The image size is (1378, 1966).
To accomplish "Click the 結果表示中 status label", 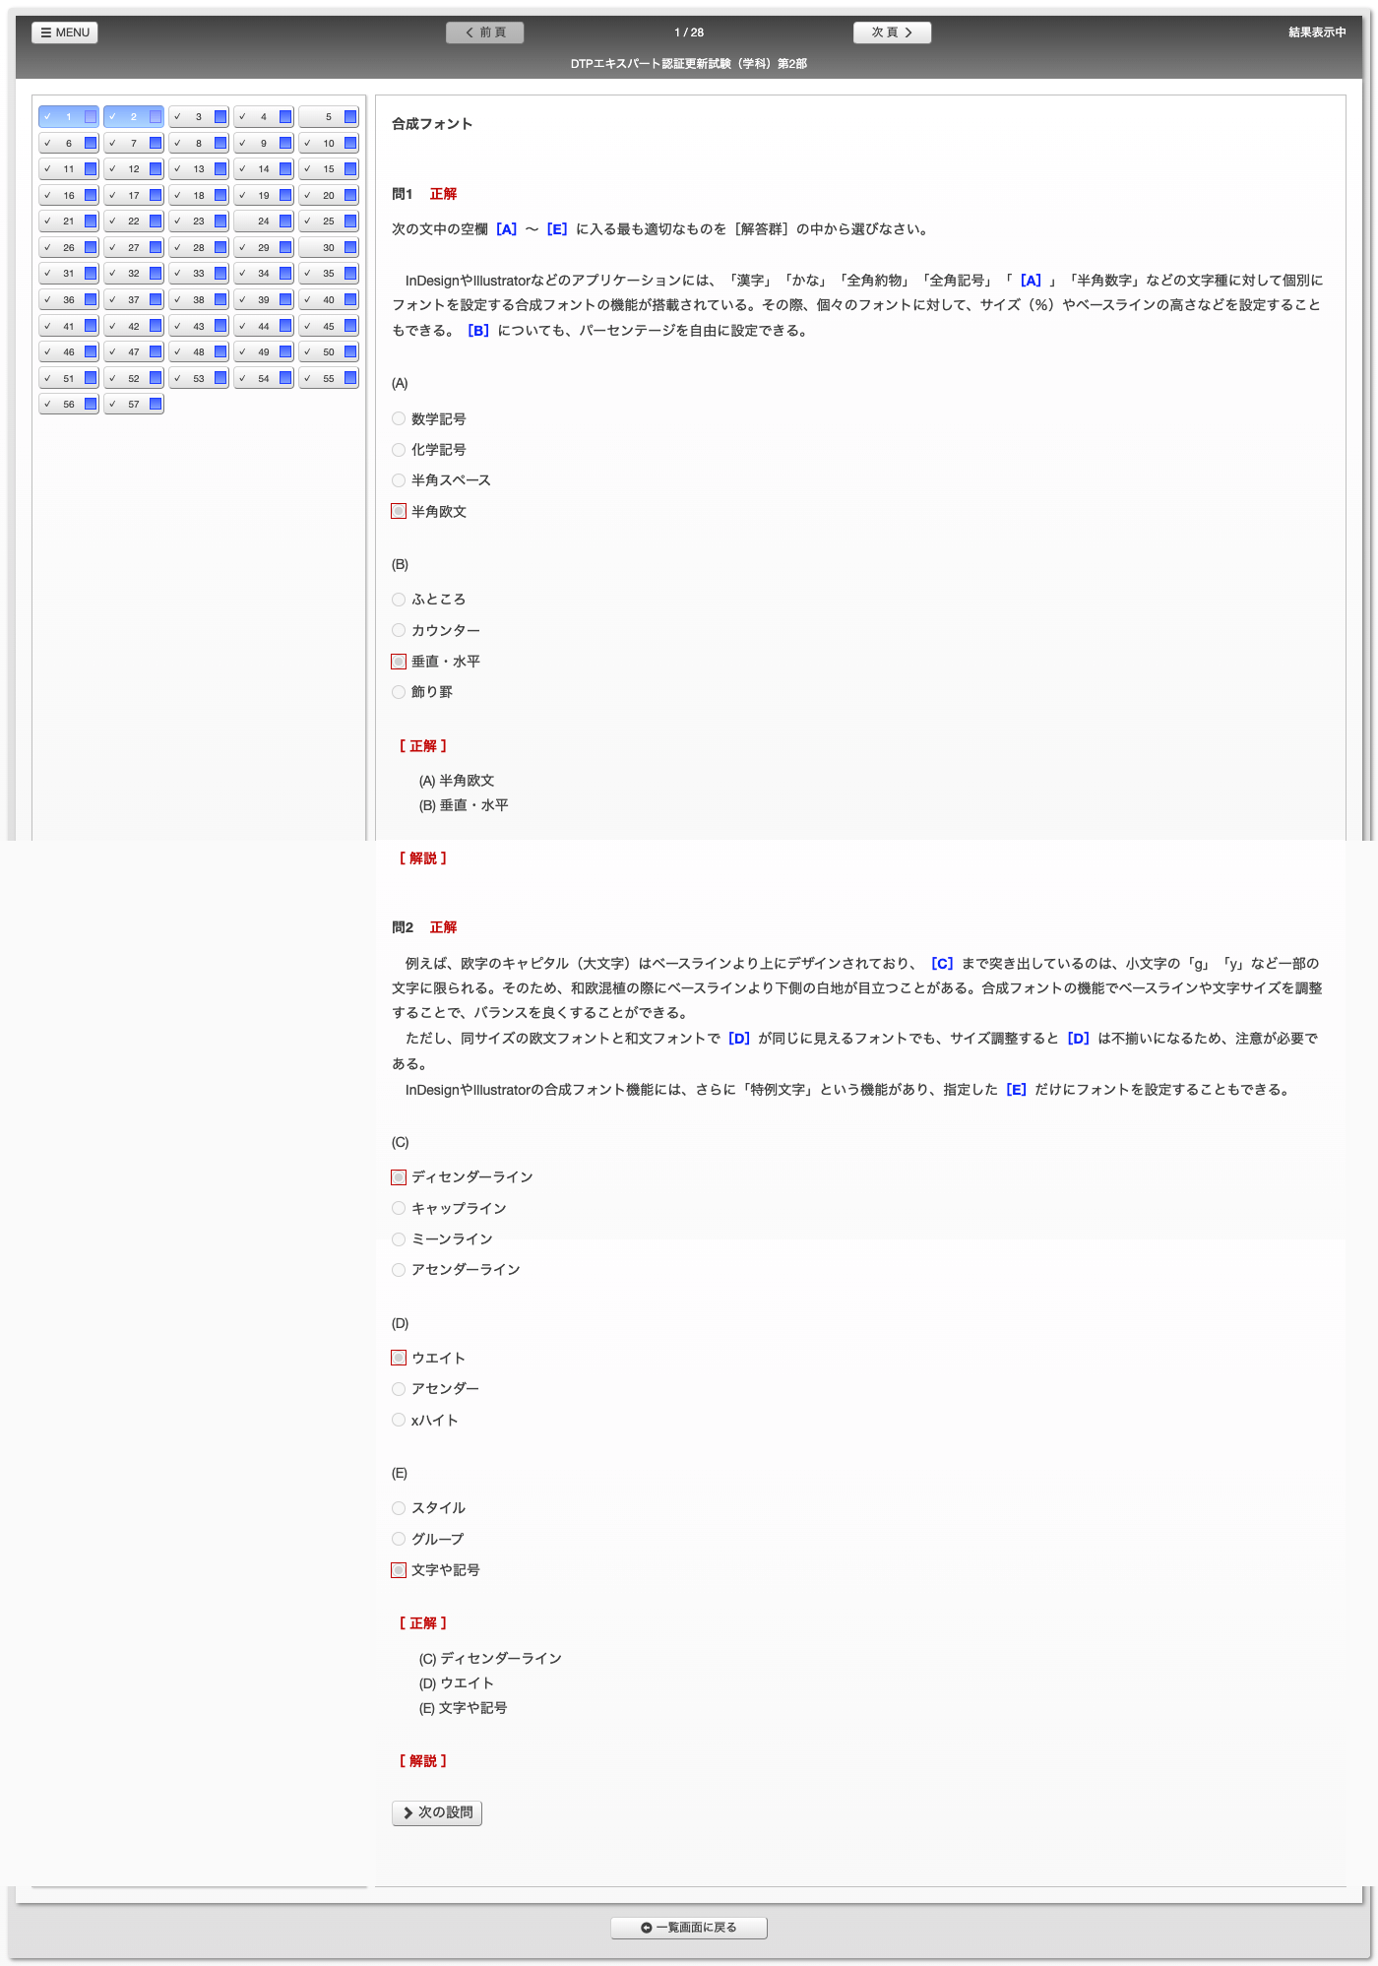I will coord(1317,32).
